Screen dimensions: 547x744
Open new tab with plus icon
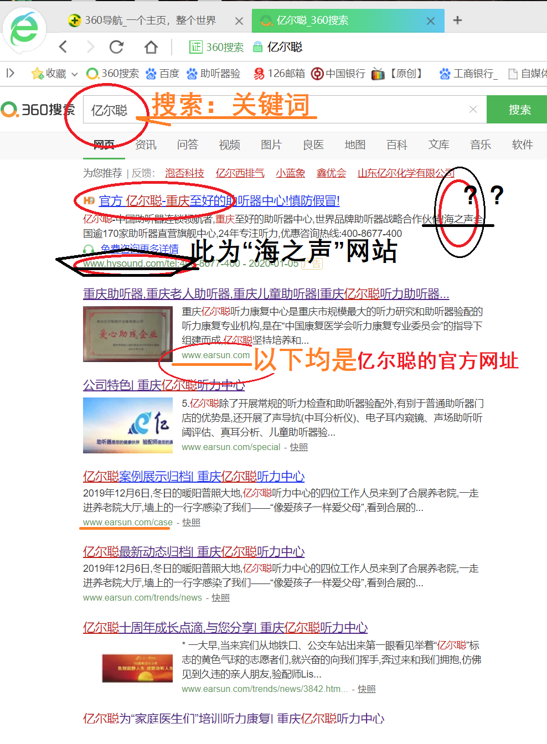point(457,20)
